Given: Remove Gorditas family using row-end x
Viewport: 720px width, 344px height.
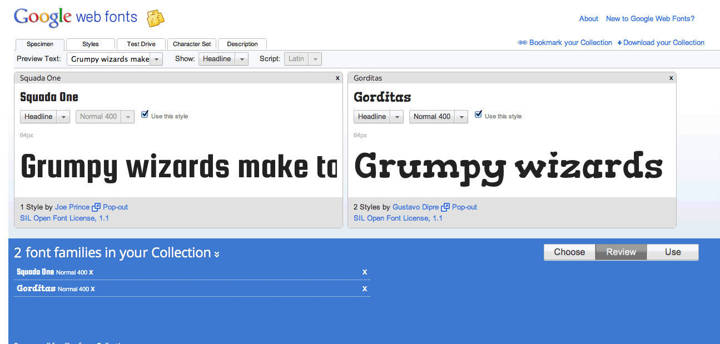Looking at the screenshot, I should (365, 288).
